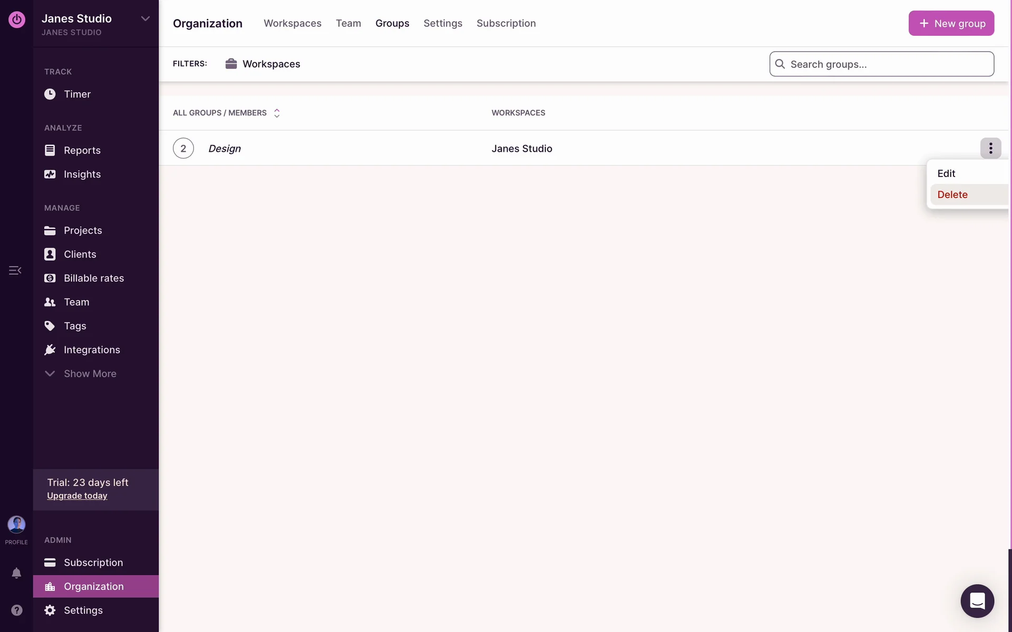Screen dimensions: 1012x632
Task: Expand the Janes Studio workspace switcher
Action: pos(145,19)
